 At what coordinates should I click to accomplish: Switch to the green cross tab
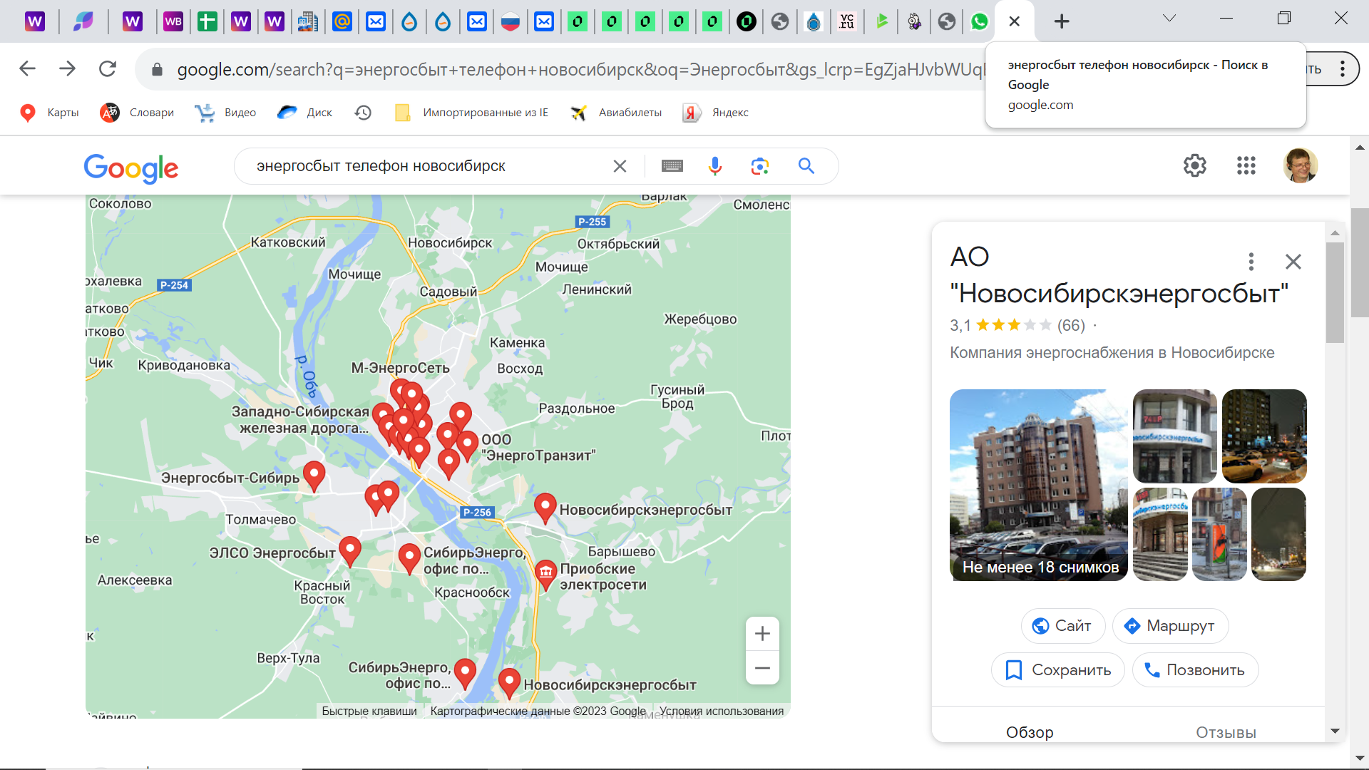(207, 21)
